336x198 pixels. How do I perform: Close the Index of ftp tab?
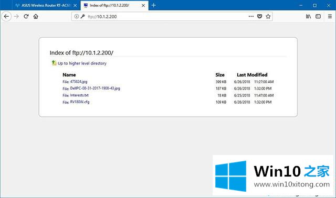(x=143, y=6)
